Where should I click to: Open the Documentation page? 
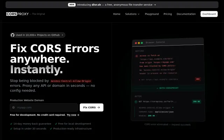click(186, 14)
